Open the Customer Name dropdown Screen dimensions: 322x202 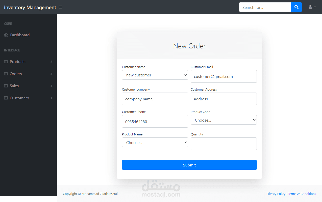tap(155, 75)
